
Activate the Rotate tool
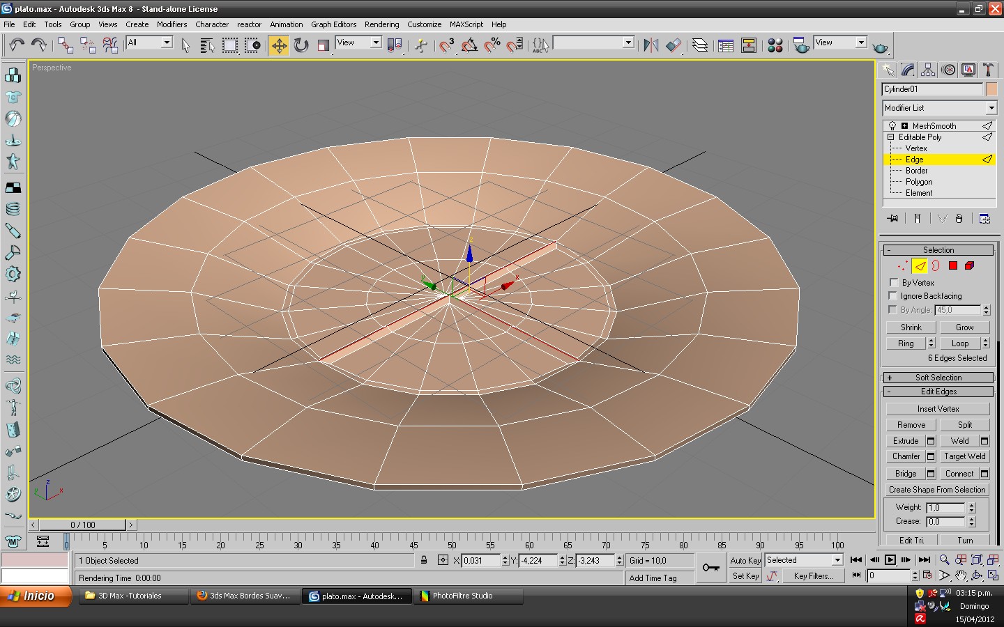[301, 46]
